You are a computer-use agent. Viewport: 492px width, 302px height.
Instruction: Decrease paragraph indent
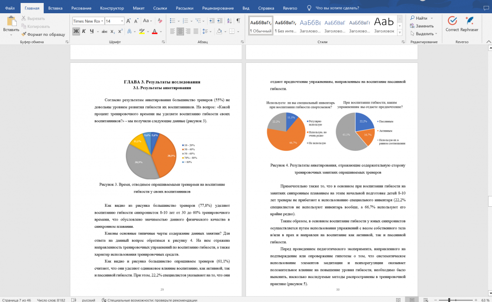[x=212, y=21]
